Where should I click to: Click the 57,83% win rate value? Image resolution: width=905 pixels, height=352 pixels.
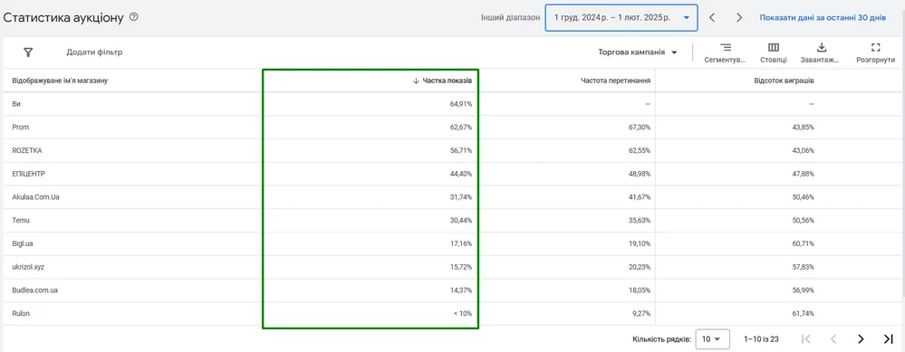click(x=803, y=267)
